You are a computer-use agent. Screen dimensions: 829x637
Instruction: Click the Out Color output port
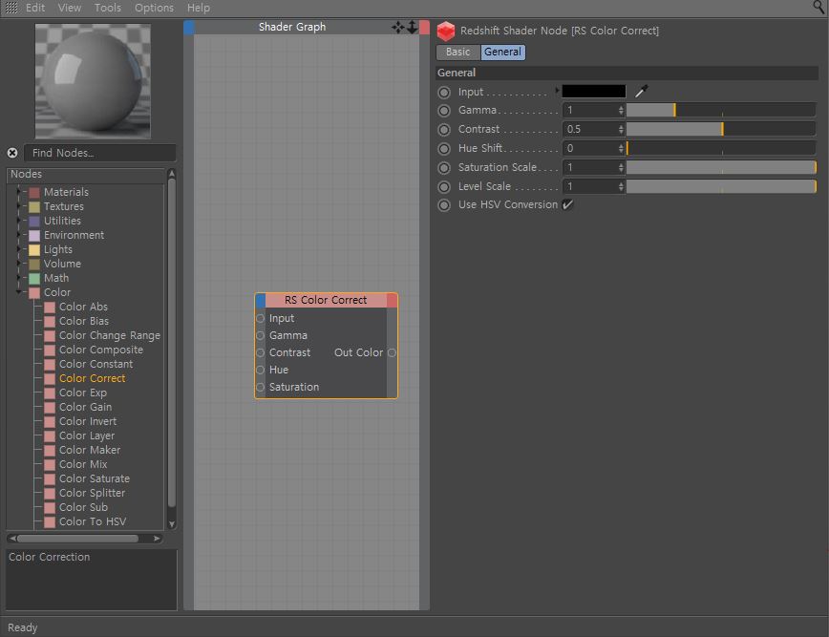pyautogui.click(x=392, y=352)
